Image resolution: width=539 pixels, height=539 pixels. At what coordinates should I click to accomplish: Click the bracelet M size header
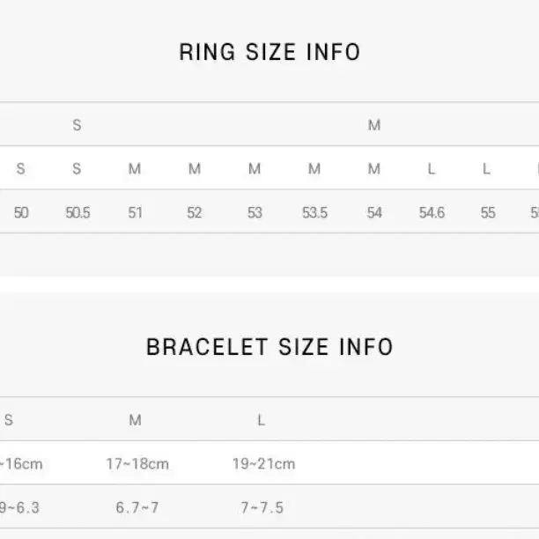135,420
